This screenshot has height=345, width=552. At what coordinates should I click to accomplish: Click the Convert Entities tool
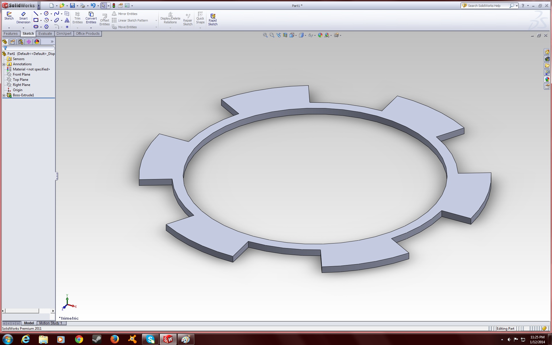click(x=91, y=18)
